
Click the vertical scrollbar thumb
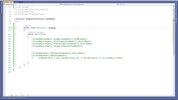click(174, 32)
